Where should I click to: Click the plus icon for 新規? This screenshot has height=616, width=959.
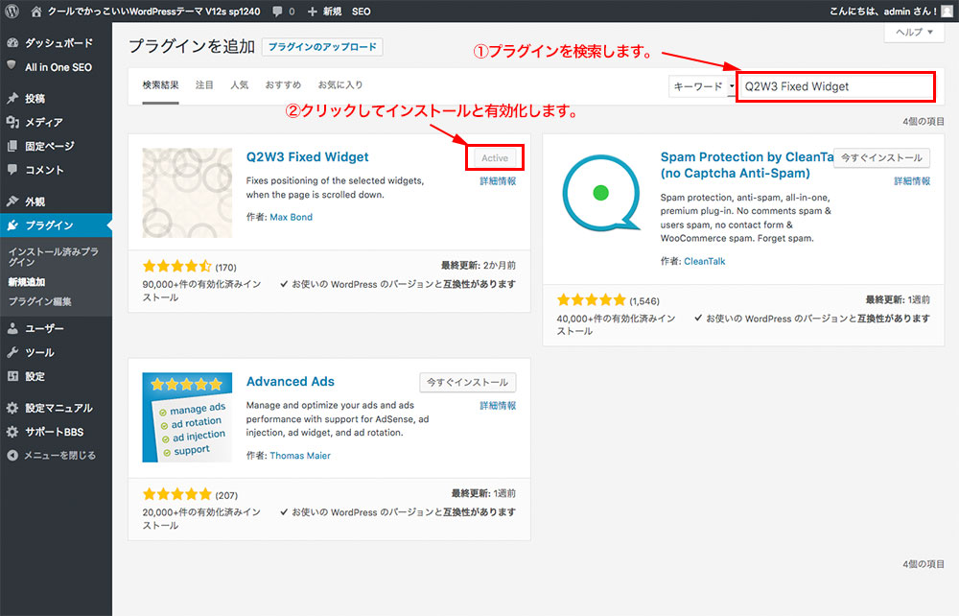[312, 11]
